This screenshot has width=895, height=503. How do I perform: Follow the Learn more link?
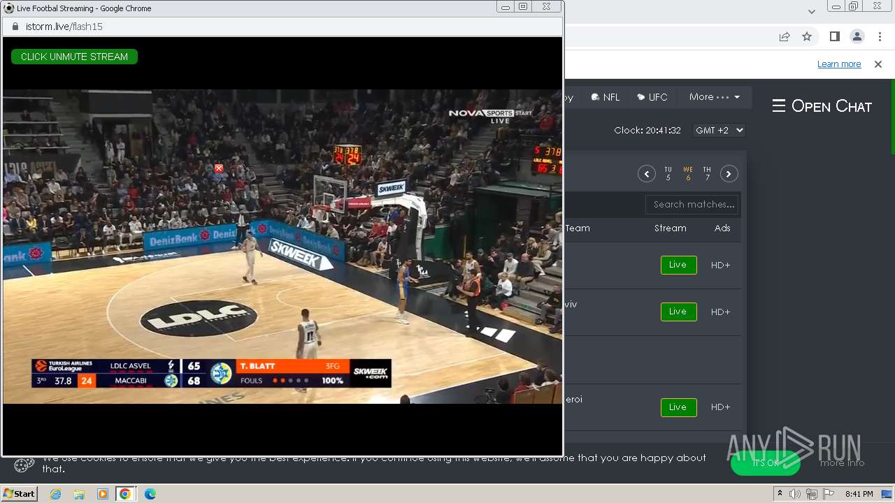pyautogui.click(x=839, y=64)
